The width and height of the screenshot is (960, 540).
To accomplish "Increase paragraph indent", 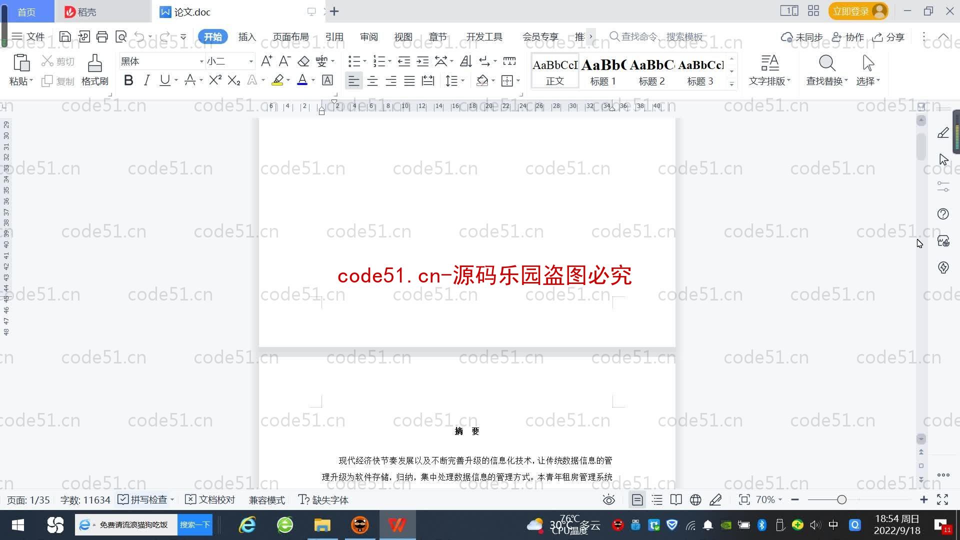I will pyautogui.click(x=422, y=61).
